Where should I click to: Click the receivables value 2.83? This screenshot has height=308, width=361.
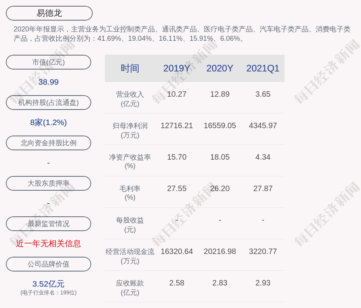point(220,283)
